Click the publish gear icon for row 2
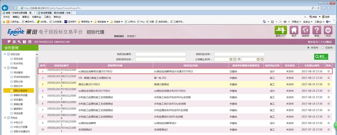337x135 pixels. click(328, 78)
